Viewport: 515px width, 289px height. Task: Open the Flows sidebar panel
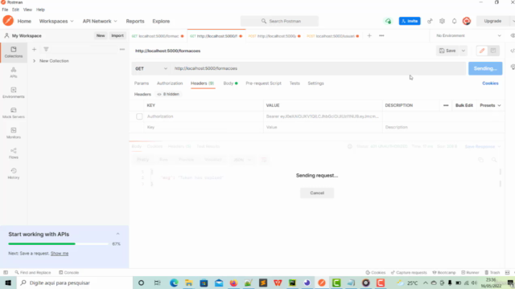click(14, 153)
